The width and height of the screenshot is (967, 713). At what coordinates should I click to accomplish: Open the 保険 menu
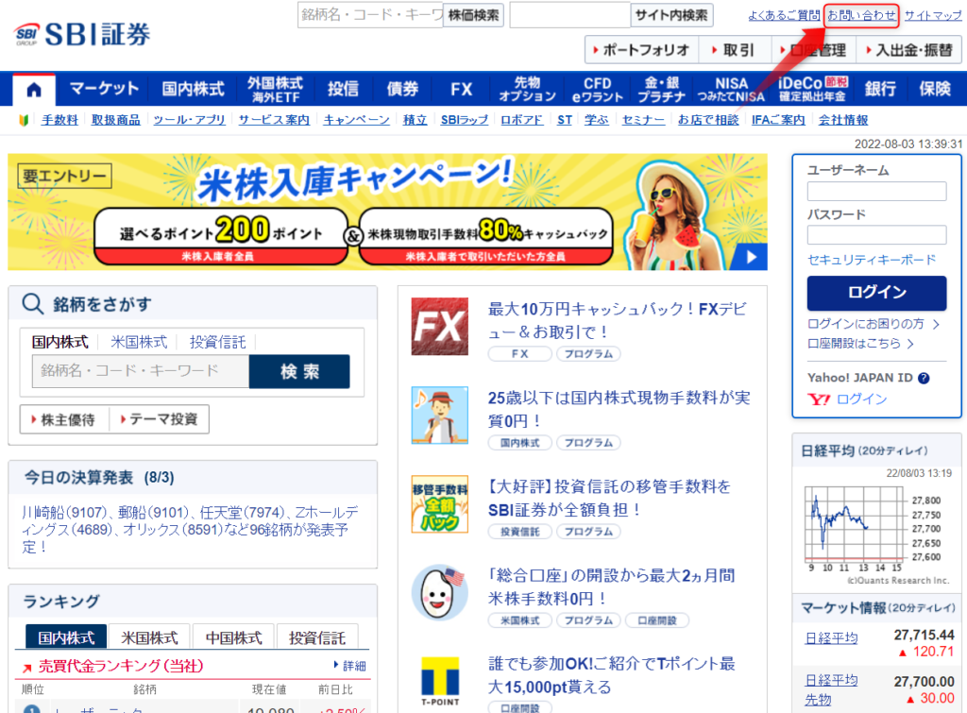coord(934,90)
